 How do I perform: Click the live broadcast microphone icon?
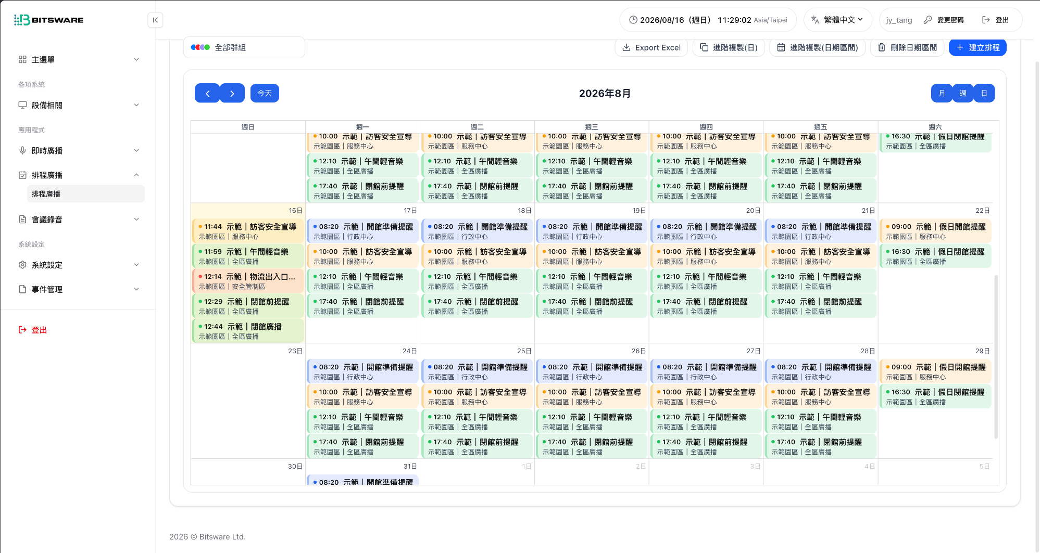pyautogui.click(x=22, y=150)
